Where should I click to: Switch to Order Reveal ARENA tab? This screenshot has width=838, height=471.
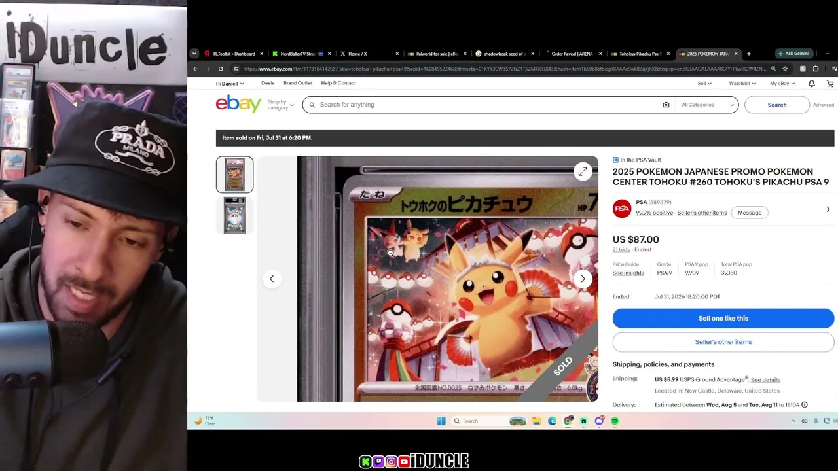tap(572, 54)
